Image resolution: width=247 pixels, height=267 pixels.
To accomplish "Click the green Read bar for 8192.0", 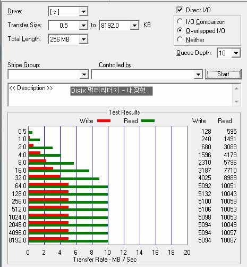I will 69,241.
